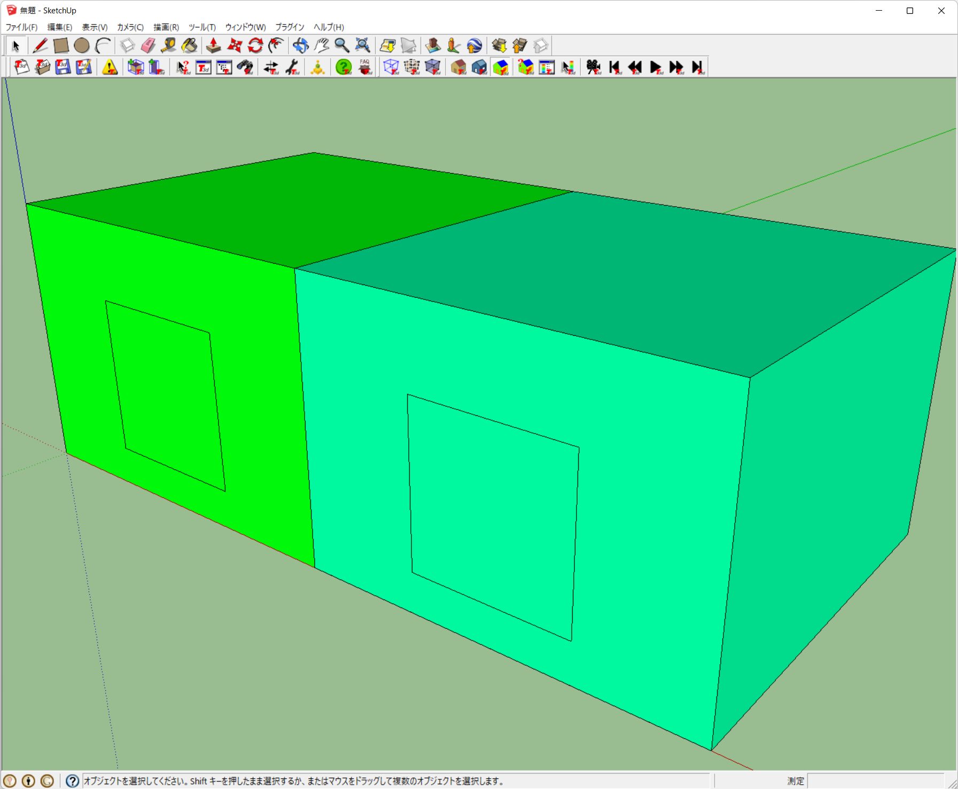This screenshot has height=789, width=958.
Task: Select the Circle drawing tool
Action: (x=82, y=46)
